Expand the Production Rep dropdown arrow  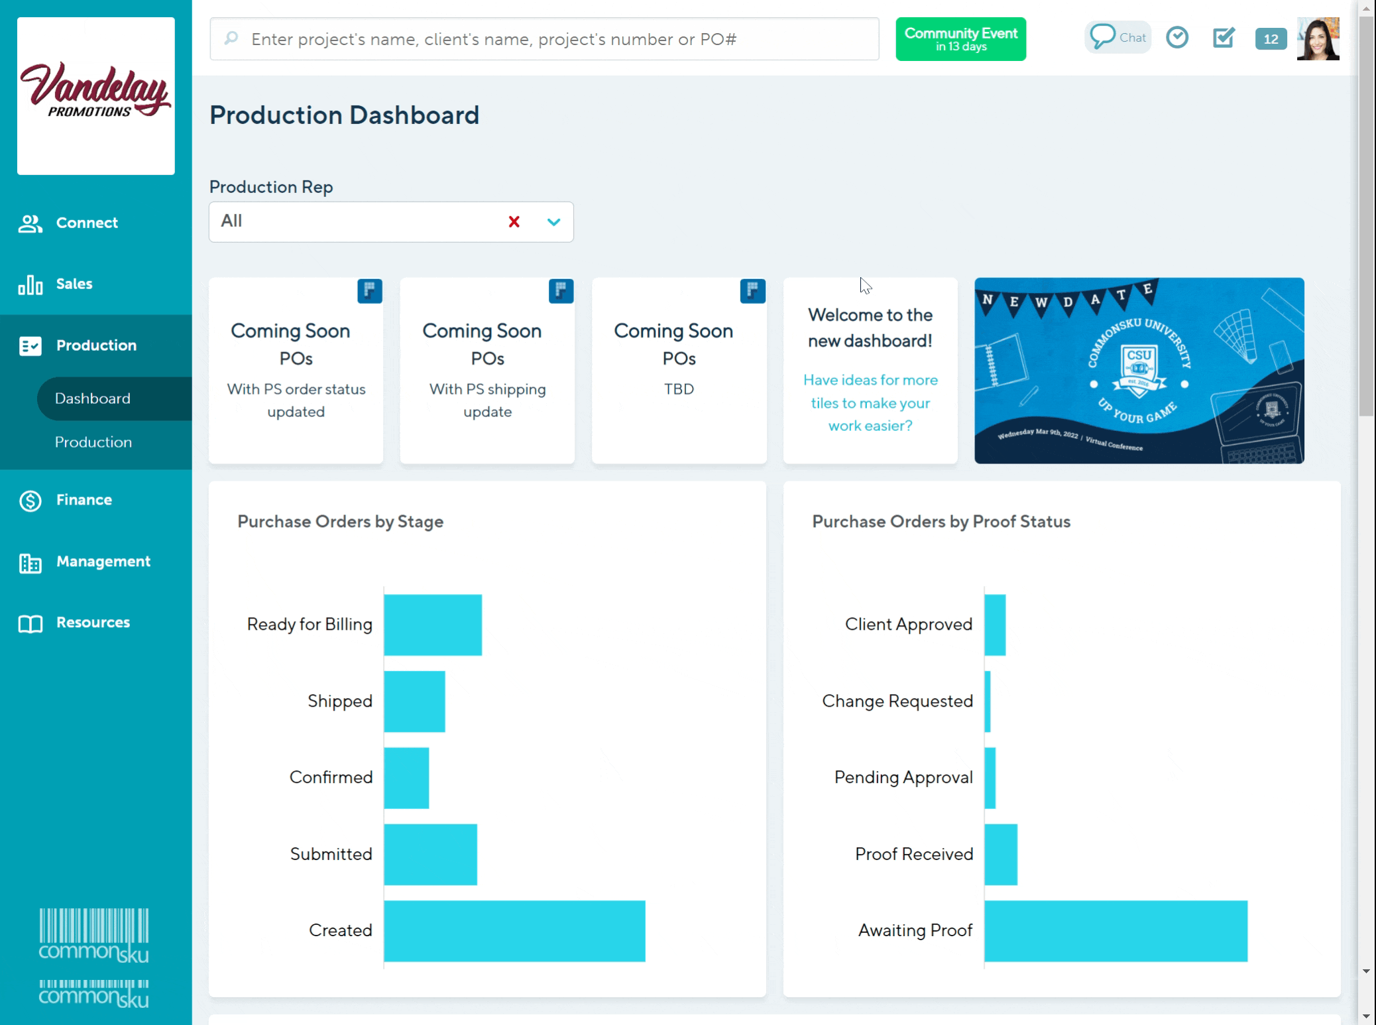pos(553,222)
